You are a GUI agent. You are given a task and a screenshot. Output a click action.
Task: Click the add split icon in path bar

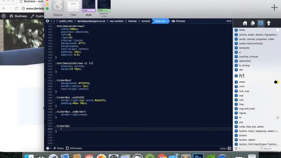click(x=229, y=21)
